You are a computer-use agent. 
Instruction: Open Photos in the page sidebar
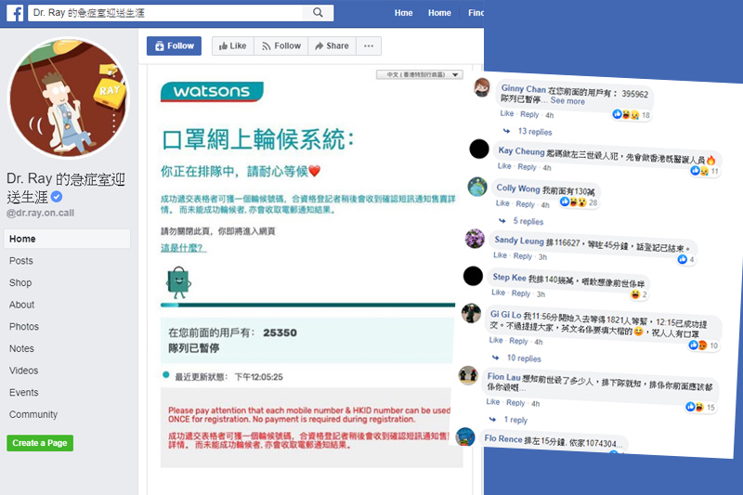tap(24, 327)
